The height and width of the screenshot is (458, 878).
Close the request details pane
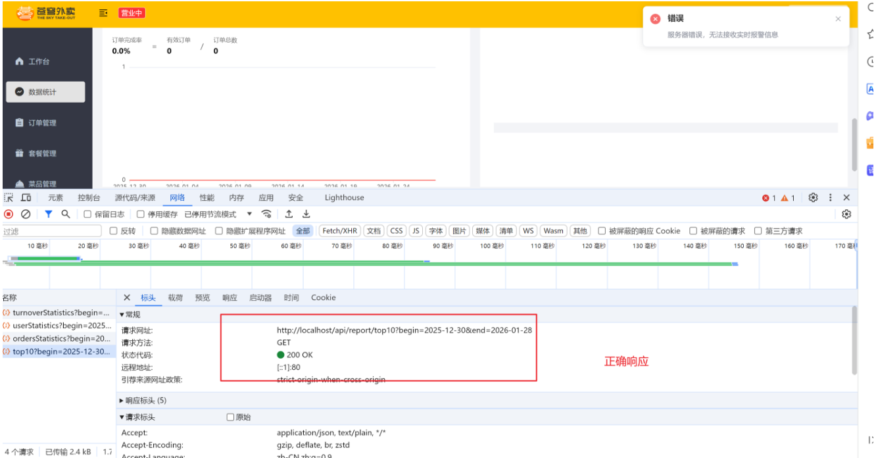(x=127, y=297)
